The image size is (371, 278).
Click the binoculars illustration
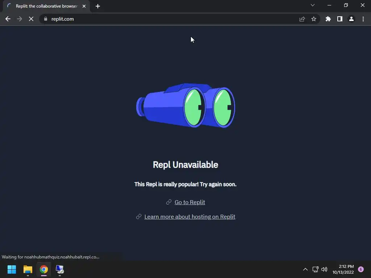pos(186,105)
